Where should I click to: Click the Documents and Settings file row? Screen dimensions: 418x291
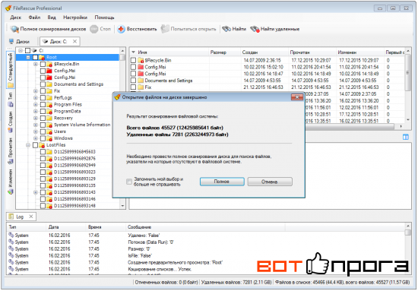[267, 81]
